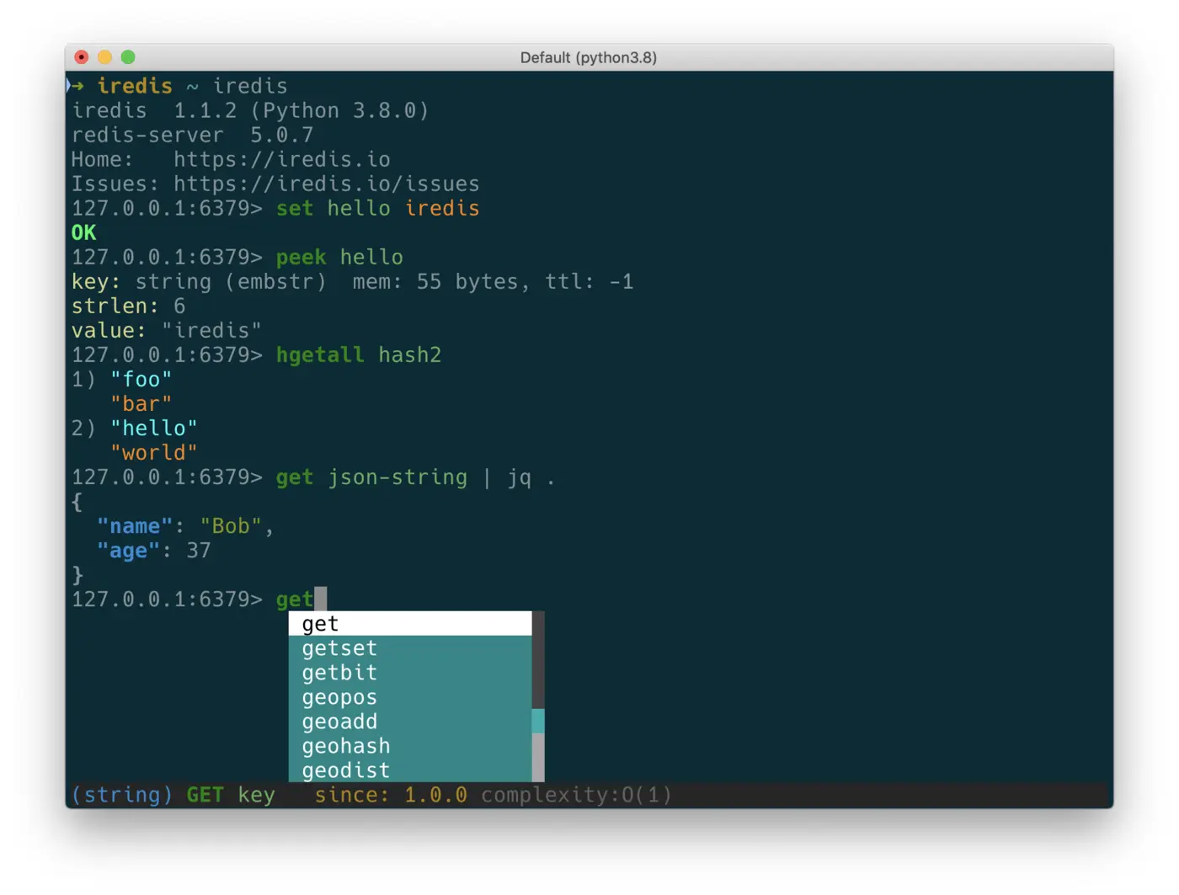This screenshot has height=895, width=1179.
Task: Click the 'Default (python3.8)' window title
Action: click(x=589, y=58)
